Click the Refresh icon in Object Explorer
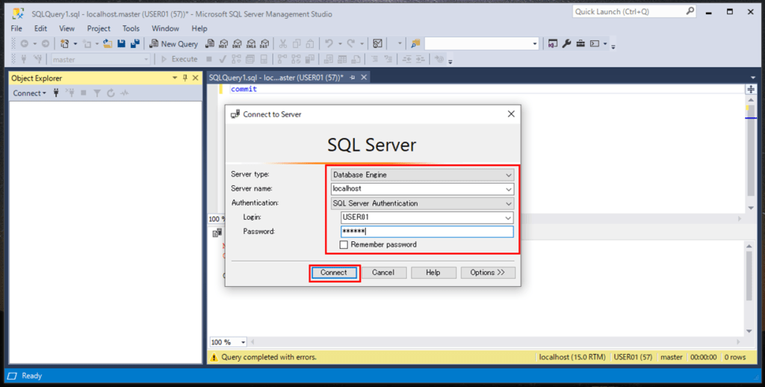Image resolution: width=765 pixels, height=387 pixels. [x=111, y=93]
